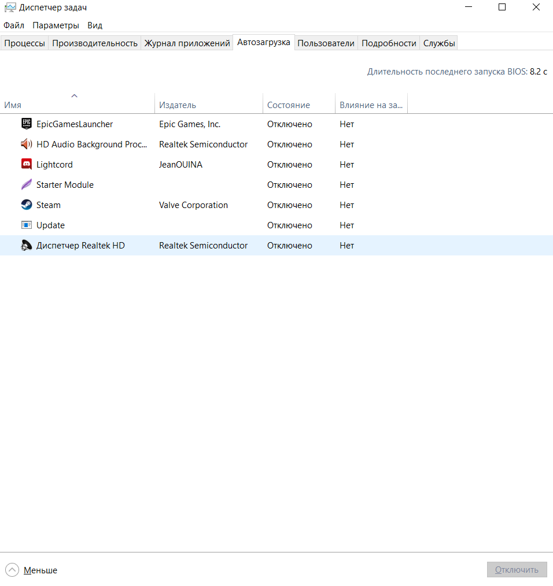The width and height of the screenshot is (553, 586).
Task: Close the Task Manager window
Action: (x=536, y=7)
